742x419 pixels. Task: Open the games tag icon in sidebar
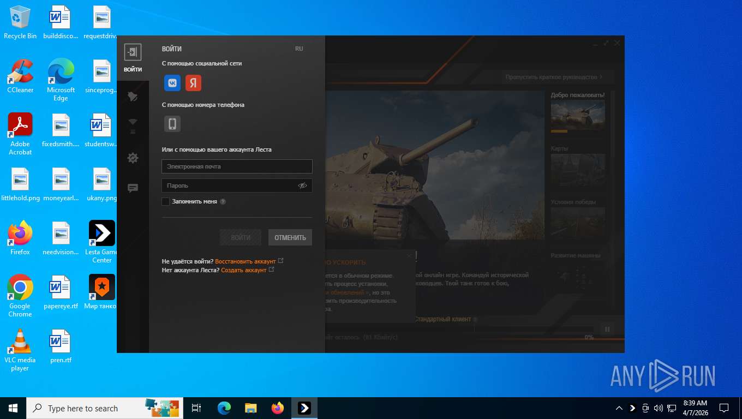(x=133, y=97)
